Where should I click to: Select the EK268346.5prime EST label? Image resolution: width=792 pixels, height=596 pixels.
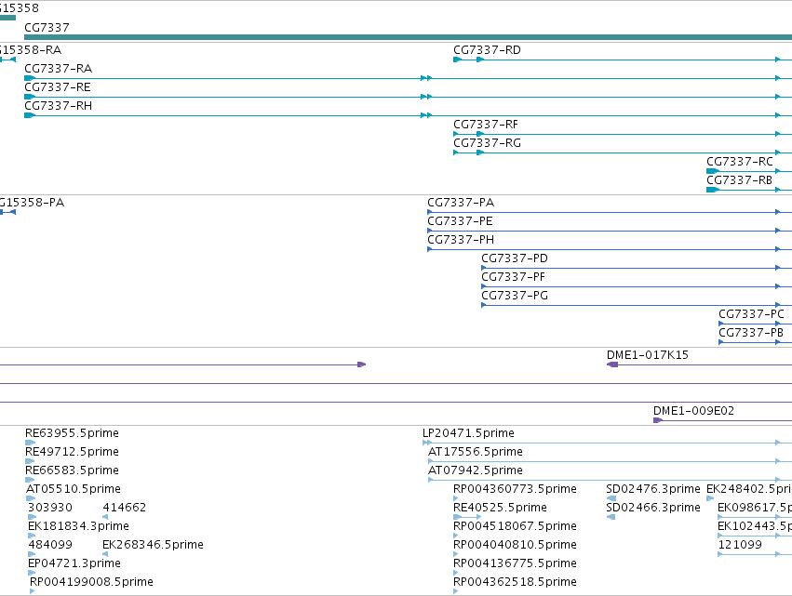pos(153,545)
